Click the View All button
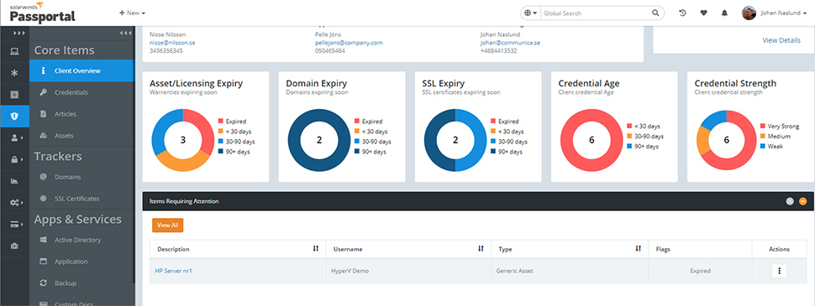Screen dimensions: 815x306 point(168,226)
